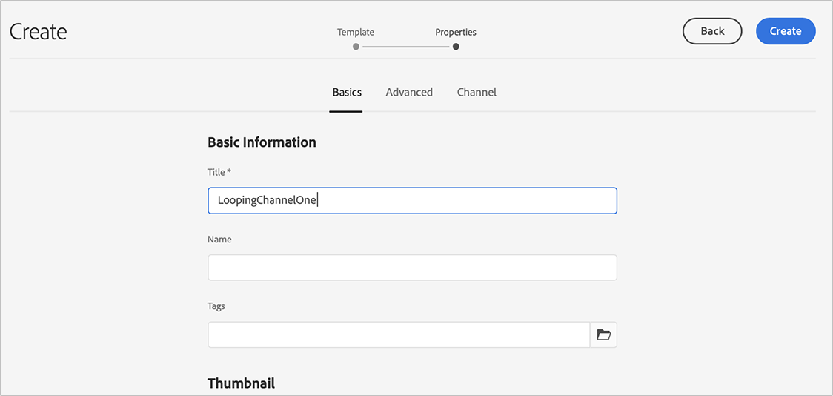The image size is (833, 396).
Task: Click the Title field label
Action: [219, 172]
